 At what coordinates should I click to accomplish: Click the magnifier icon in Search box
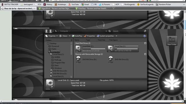pyautogui.click(x=145, y=31)
